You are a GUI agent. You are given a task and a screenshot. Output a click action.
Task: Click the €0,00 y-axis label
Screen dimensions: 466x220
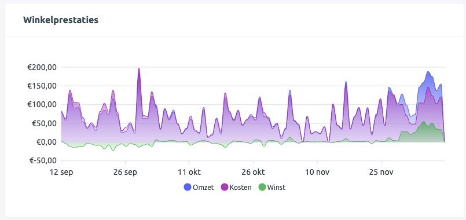point(46,142)
